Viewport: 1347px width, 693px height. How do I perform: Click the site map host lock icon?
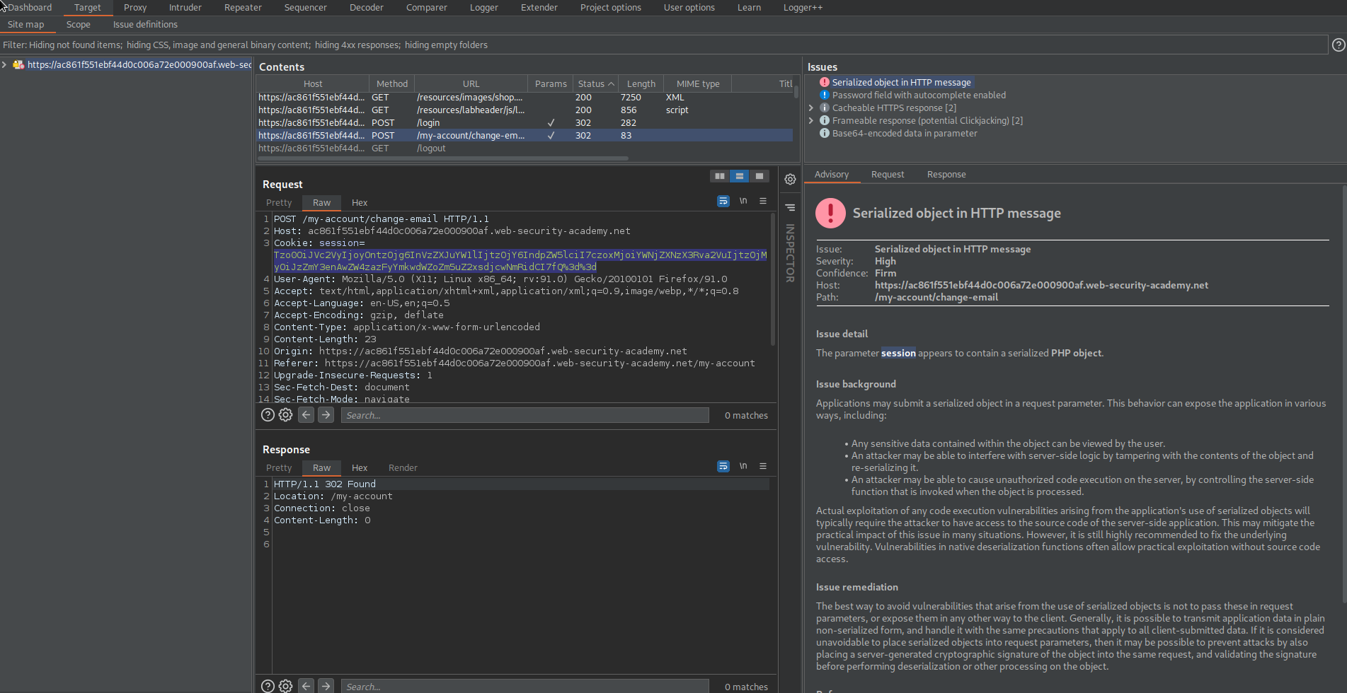tap(18, 64)
